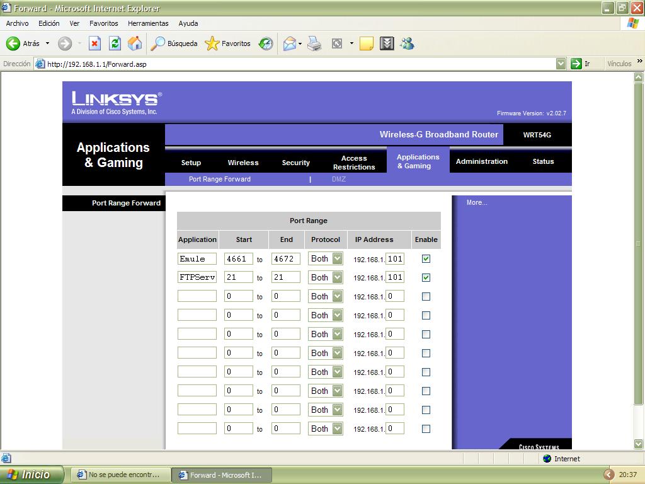Switch to the Setup tab
The width and height of the screenshot is (645, 484).
[191, 162]
